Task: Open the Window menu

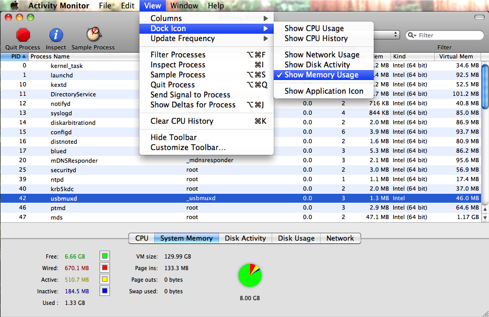Action: tap(184, 6)
